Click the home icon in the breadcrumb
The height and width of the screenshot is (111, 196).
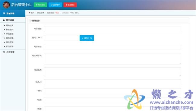coord(30,13)
